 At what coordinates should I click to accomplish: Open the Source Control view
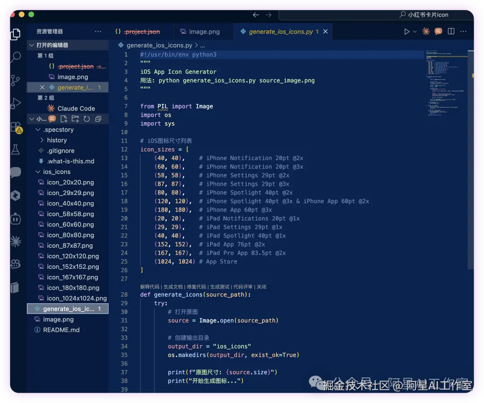(x=15, y=80)
